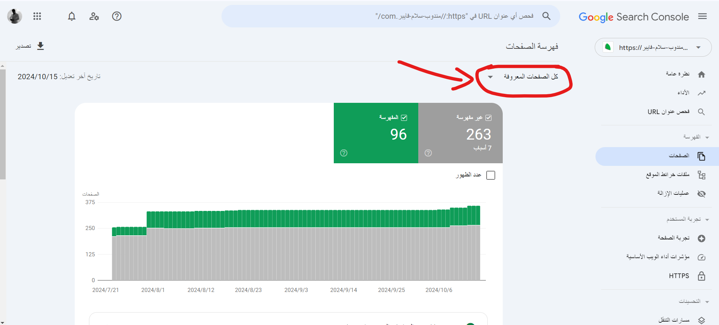Enable the عدد الظهور checkbox

coord(491,175)
